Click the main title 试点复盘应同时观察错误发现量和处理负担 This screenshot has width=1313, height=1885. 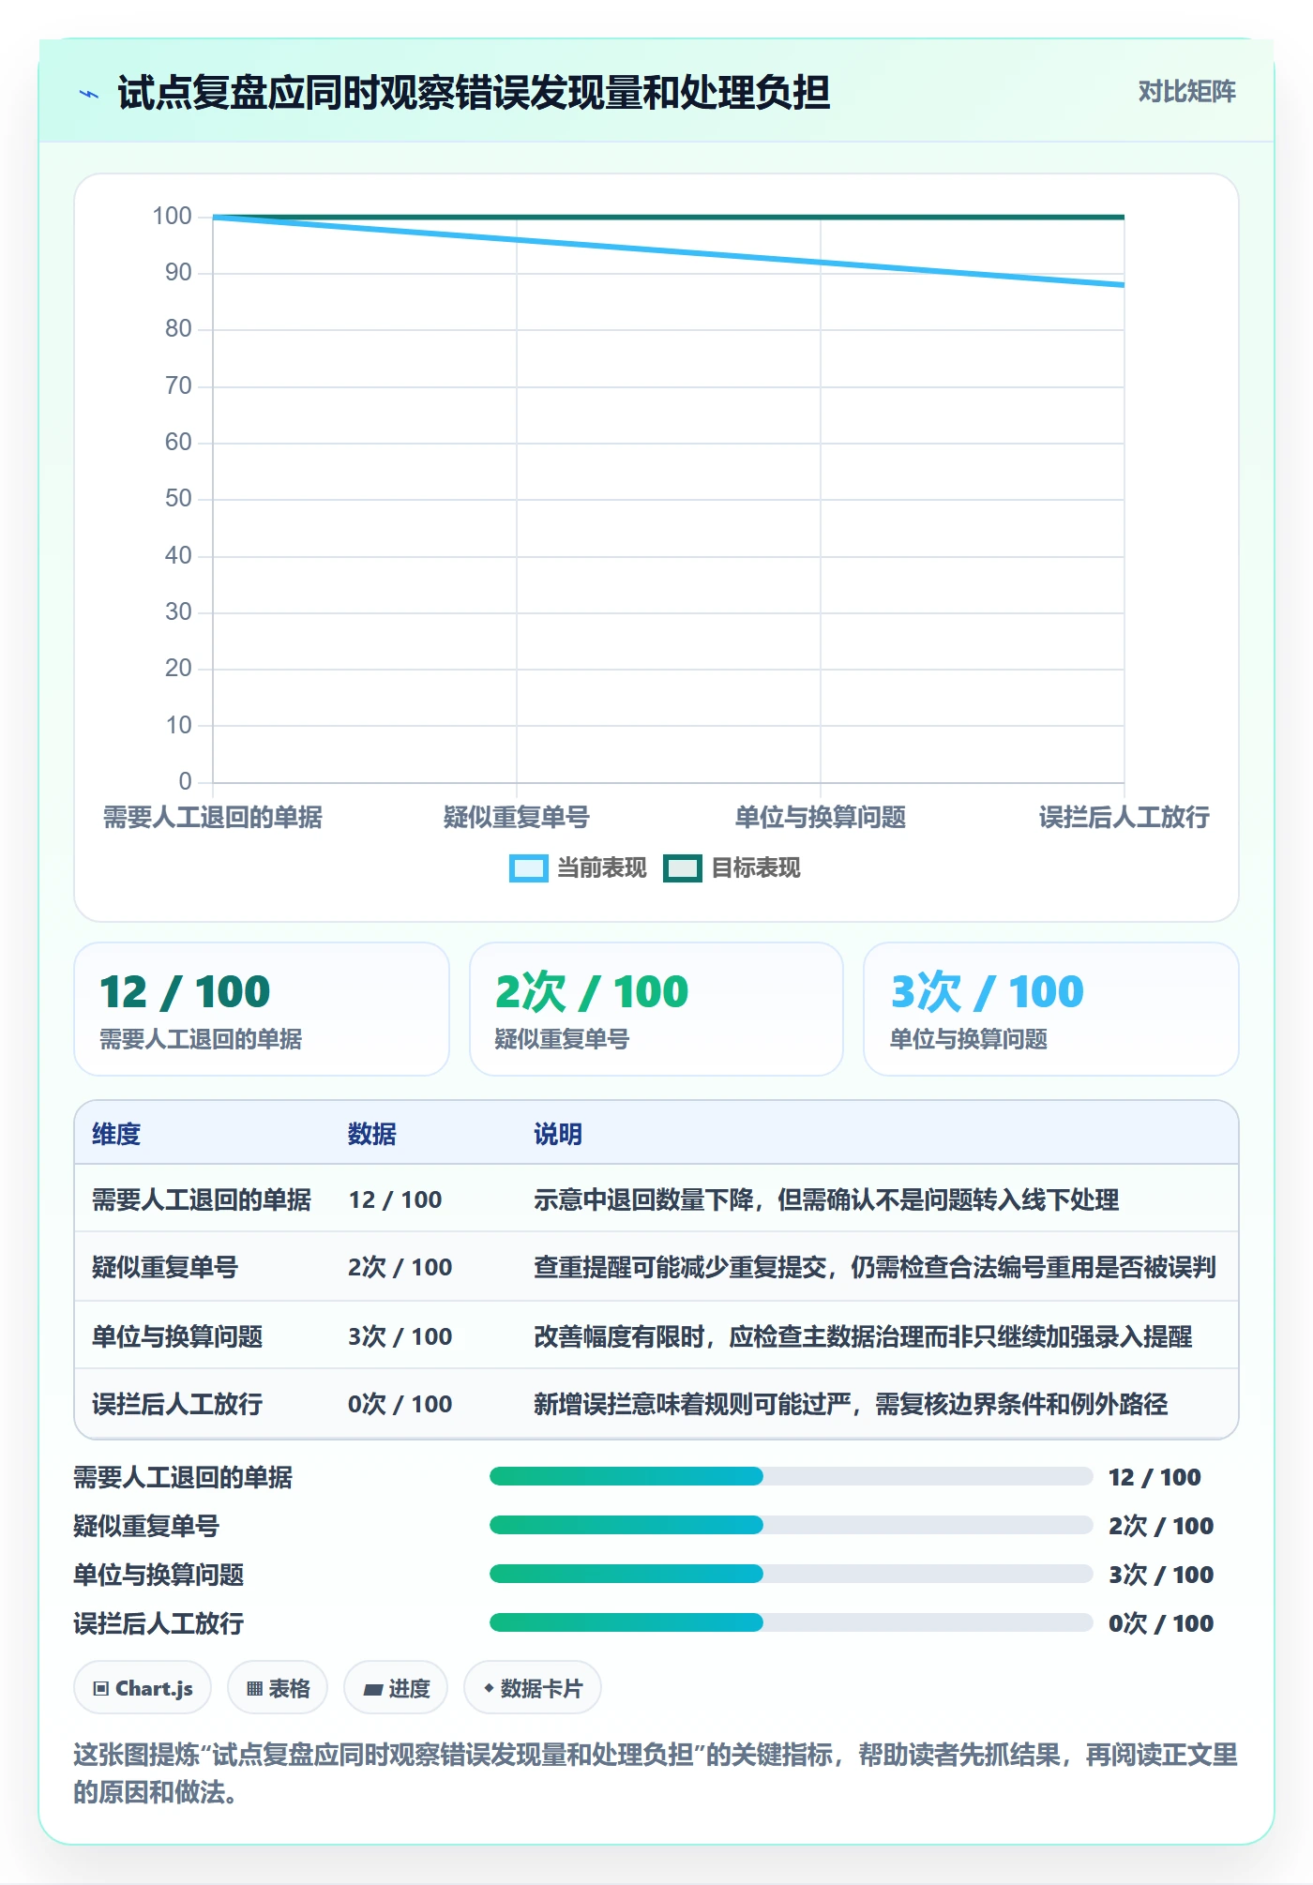474,93
